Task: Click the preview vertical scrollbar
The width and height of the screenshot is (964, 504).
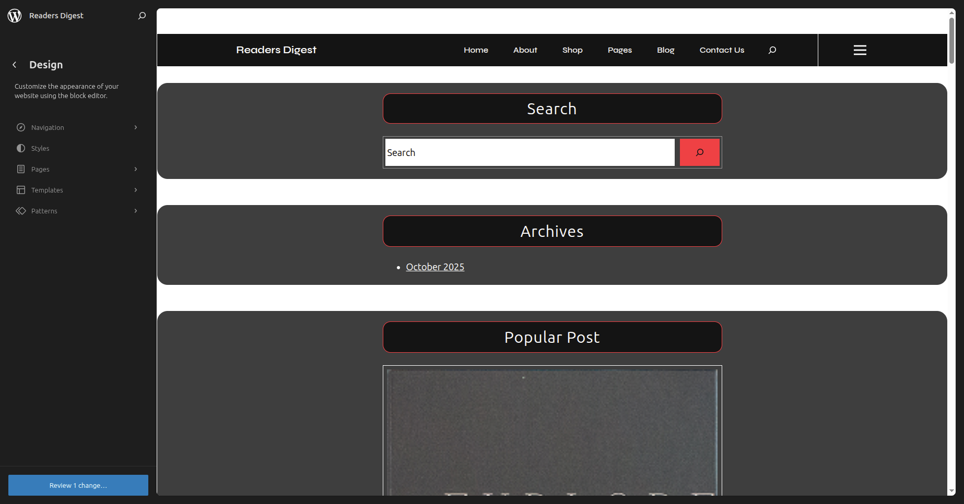Action: [951, 41]
